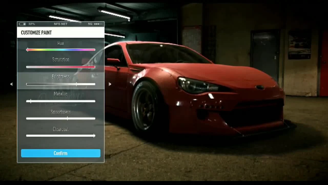328x185 pixels.
Task: Click the Metallic label
Action: tap(61, 94)
